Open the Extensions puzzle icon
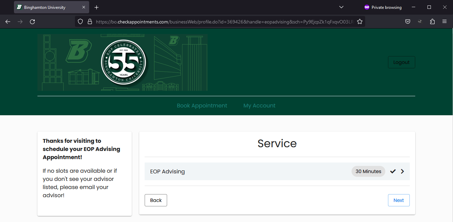453x222 pixels. coord(432,22)
